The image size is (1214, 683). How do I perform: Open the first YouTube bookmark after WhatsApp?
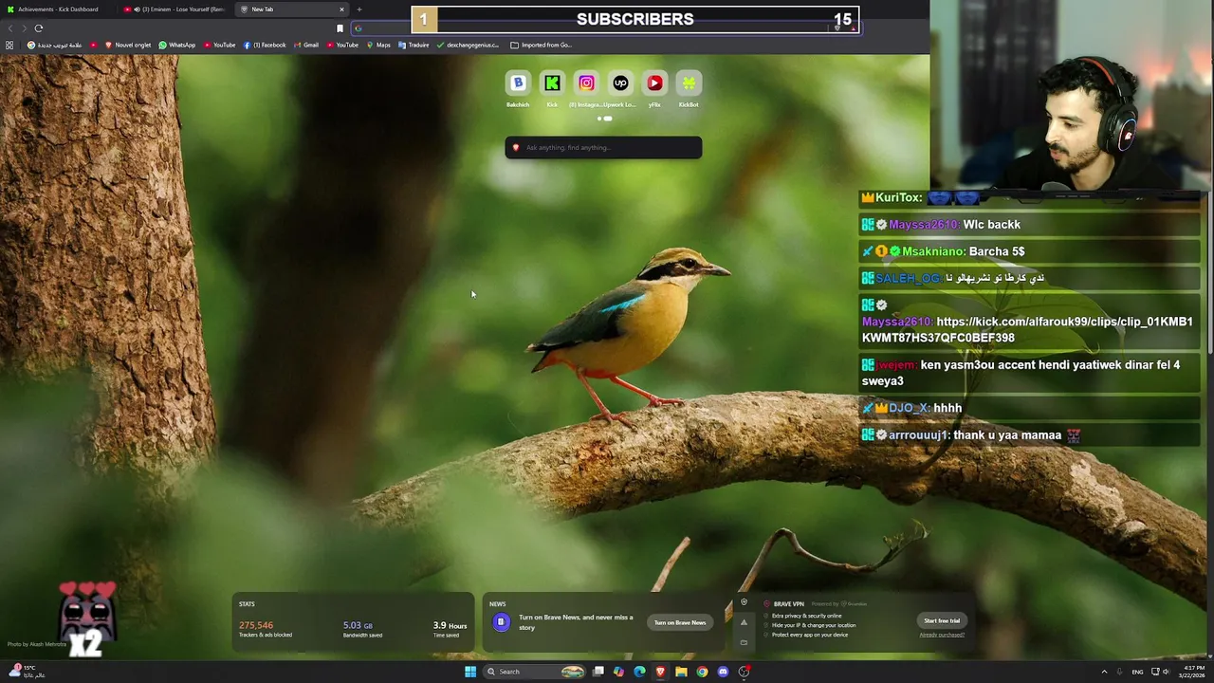click(219, 45)
